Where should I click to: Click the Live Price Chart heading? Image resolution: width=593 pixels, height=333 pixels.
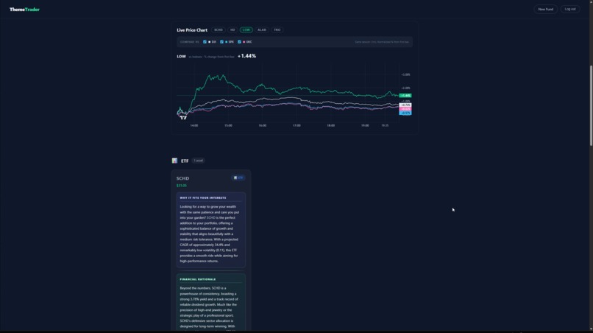(x=192, y=30)
